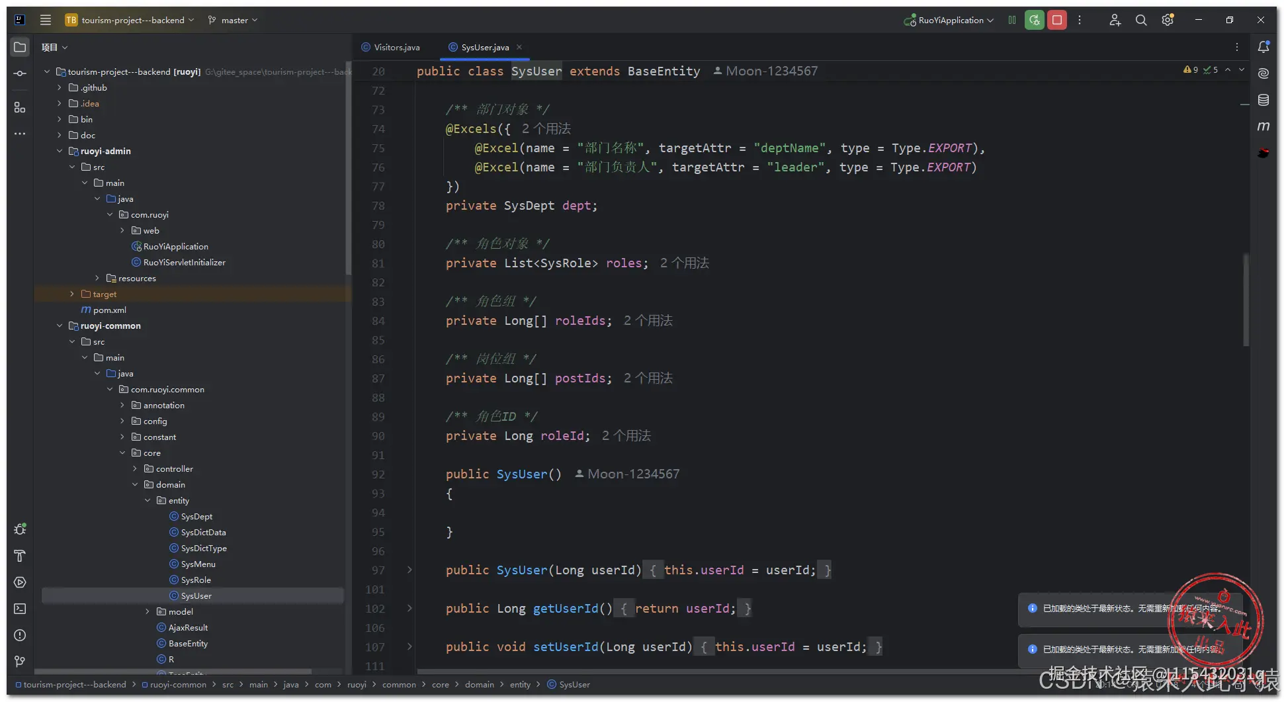Open project selector tourism-project---backend
This screenshot has height=702, width=1284.
click(x=130, y=20)
